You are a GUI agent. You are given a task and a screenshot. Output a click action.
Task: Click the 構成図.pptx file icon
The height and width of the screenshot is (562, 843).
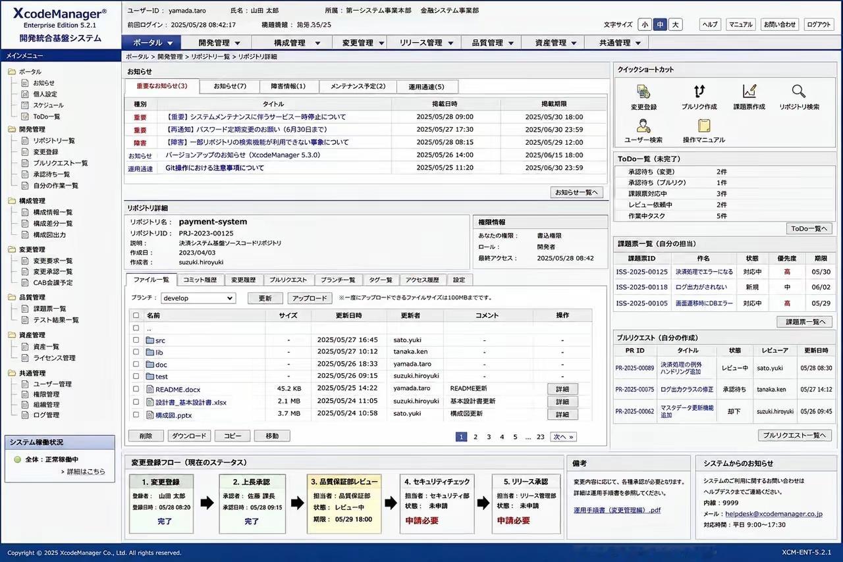[150, 415]
